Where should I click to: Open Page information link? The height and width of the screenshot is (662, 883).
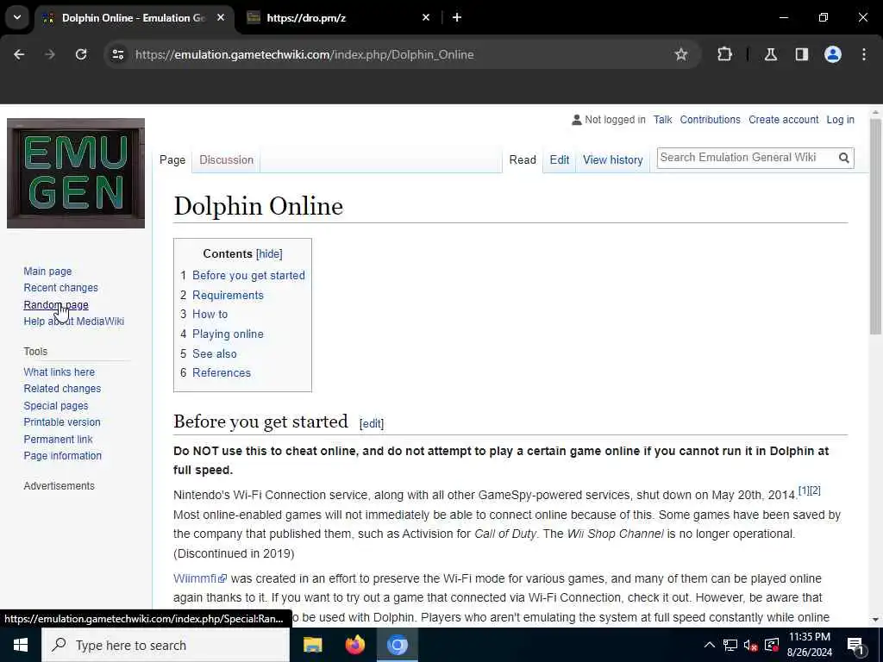[62, 455]
